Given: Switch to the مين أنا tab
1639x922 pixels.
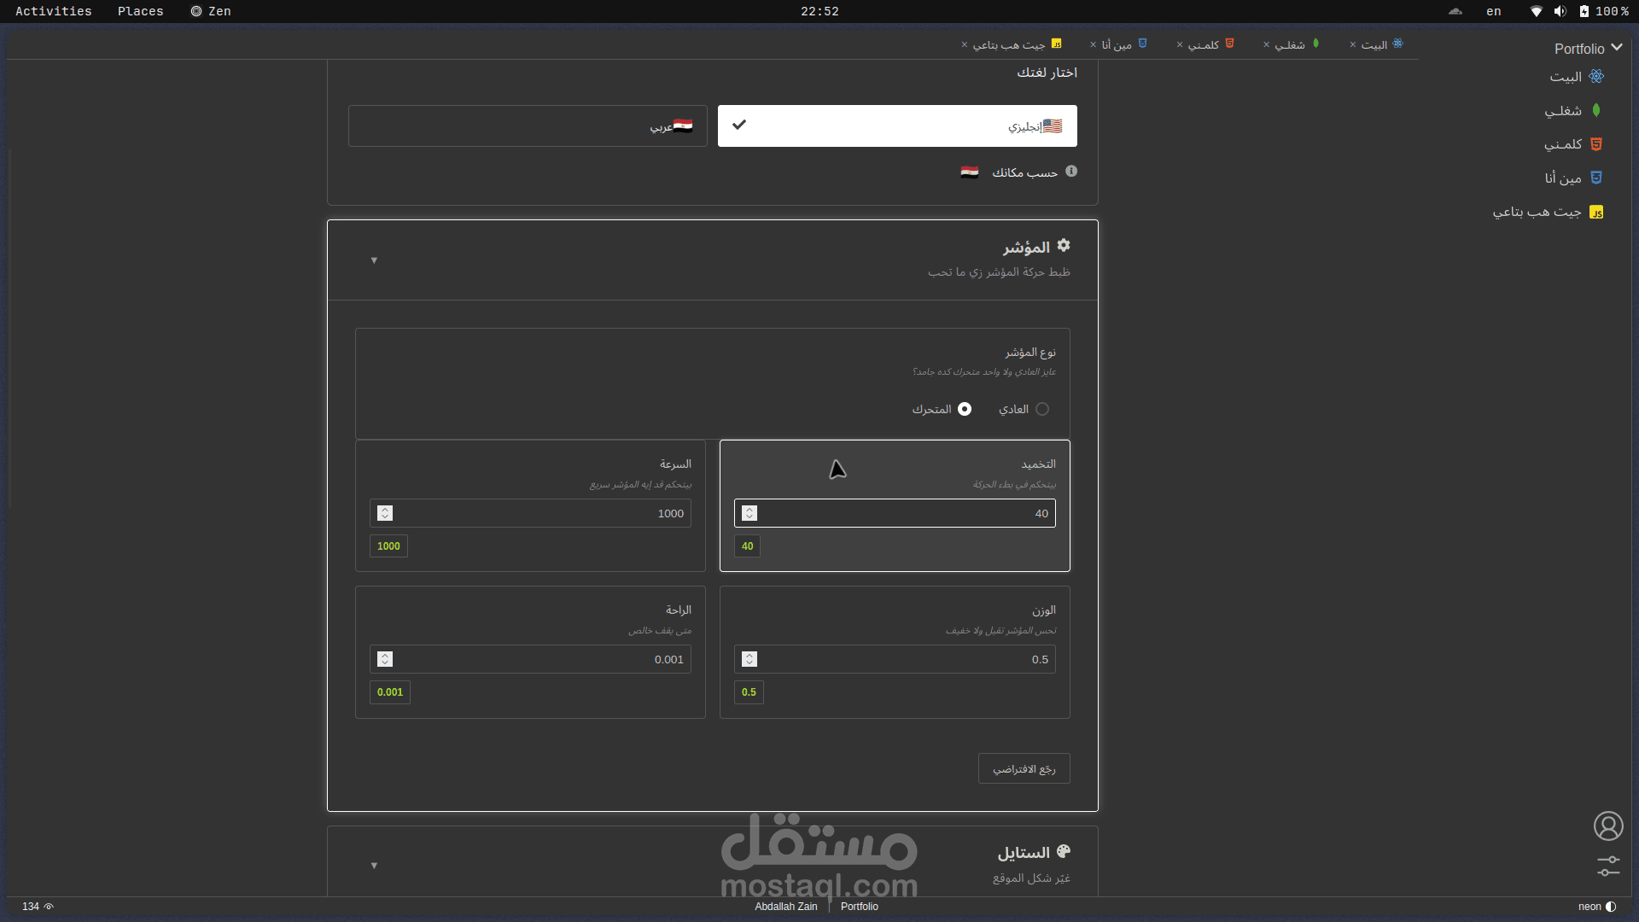Looking at the screenshot, I should [1117, 45].
